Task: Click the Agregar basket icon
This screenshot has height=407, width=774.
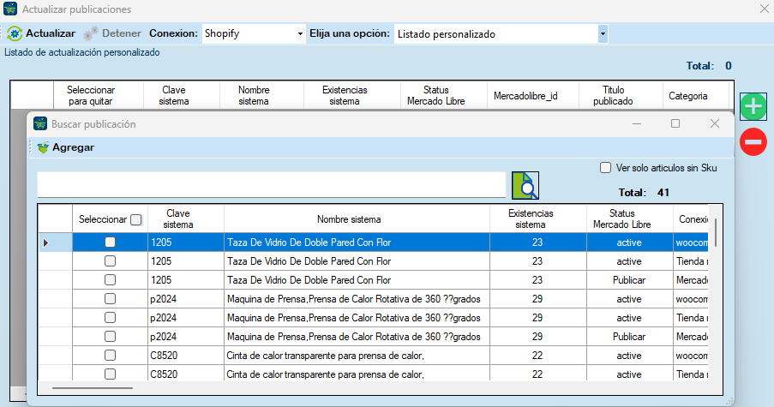Action: point(43,147)
